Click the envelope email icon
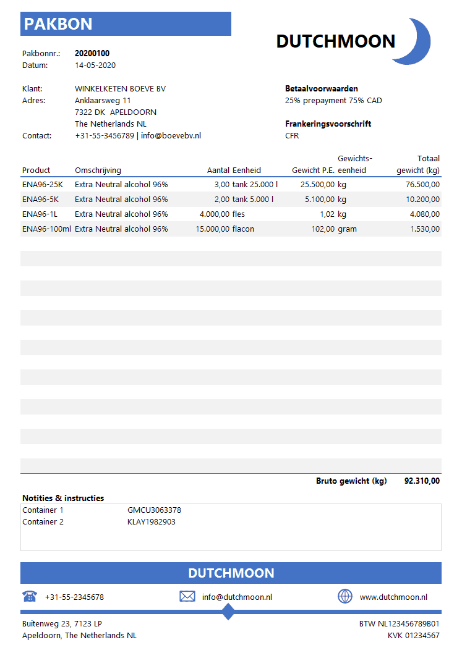This screenshot has height=653, width=462. [187, 597]
